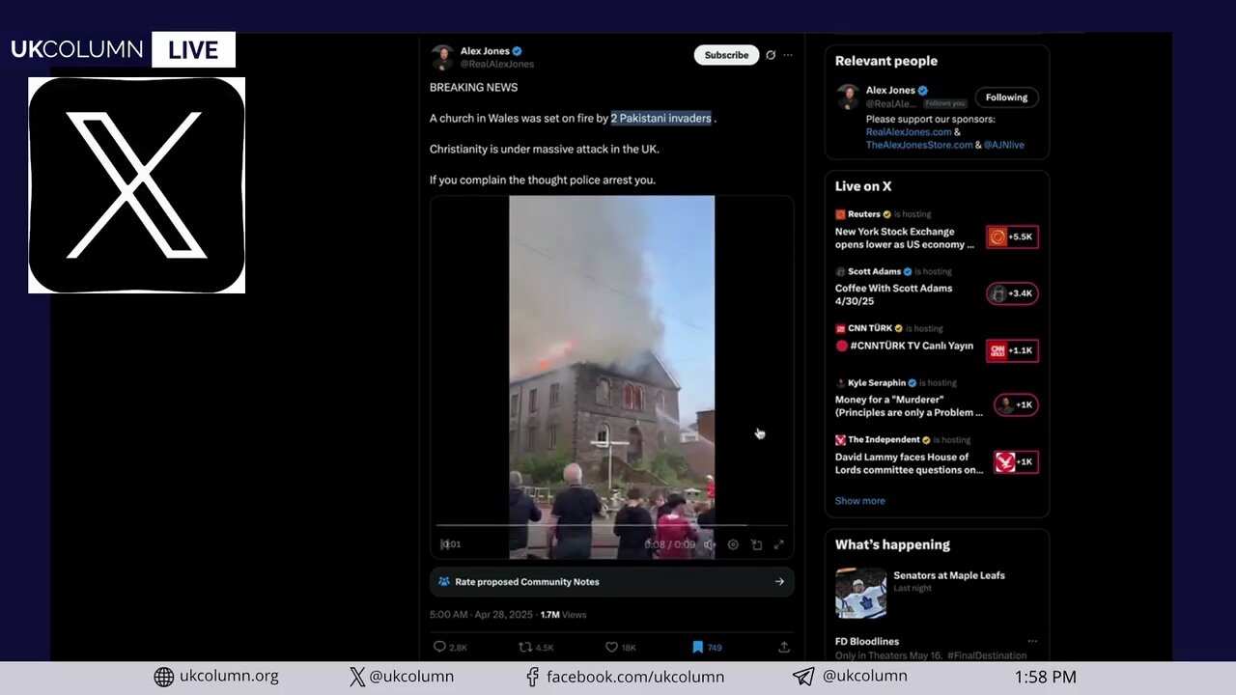Click 'What's happening' heading
Viewport: 1236px width, 695px height.
[x=892, y=544]
